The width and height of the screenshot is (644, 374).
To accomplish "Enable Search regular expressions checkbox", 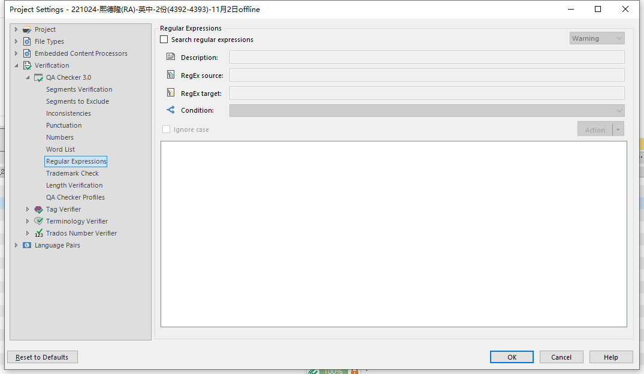I will pyautogui.click(x=164, y=40).
